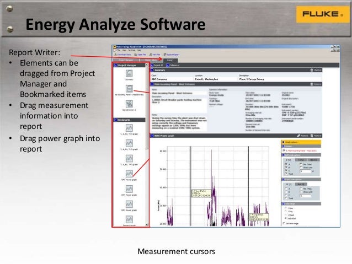
Task: Check phase A in Right scale options
Action: [286, 189]
